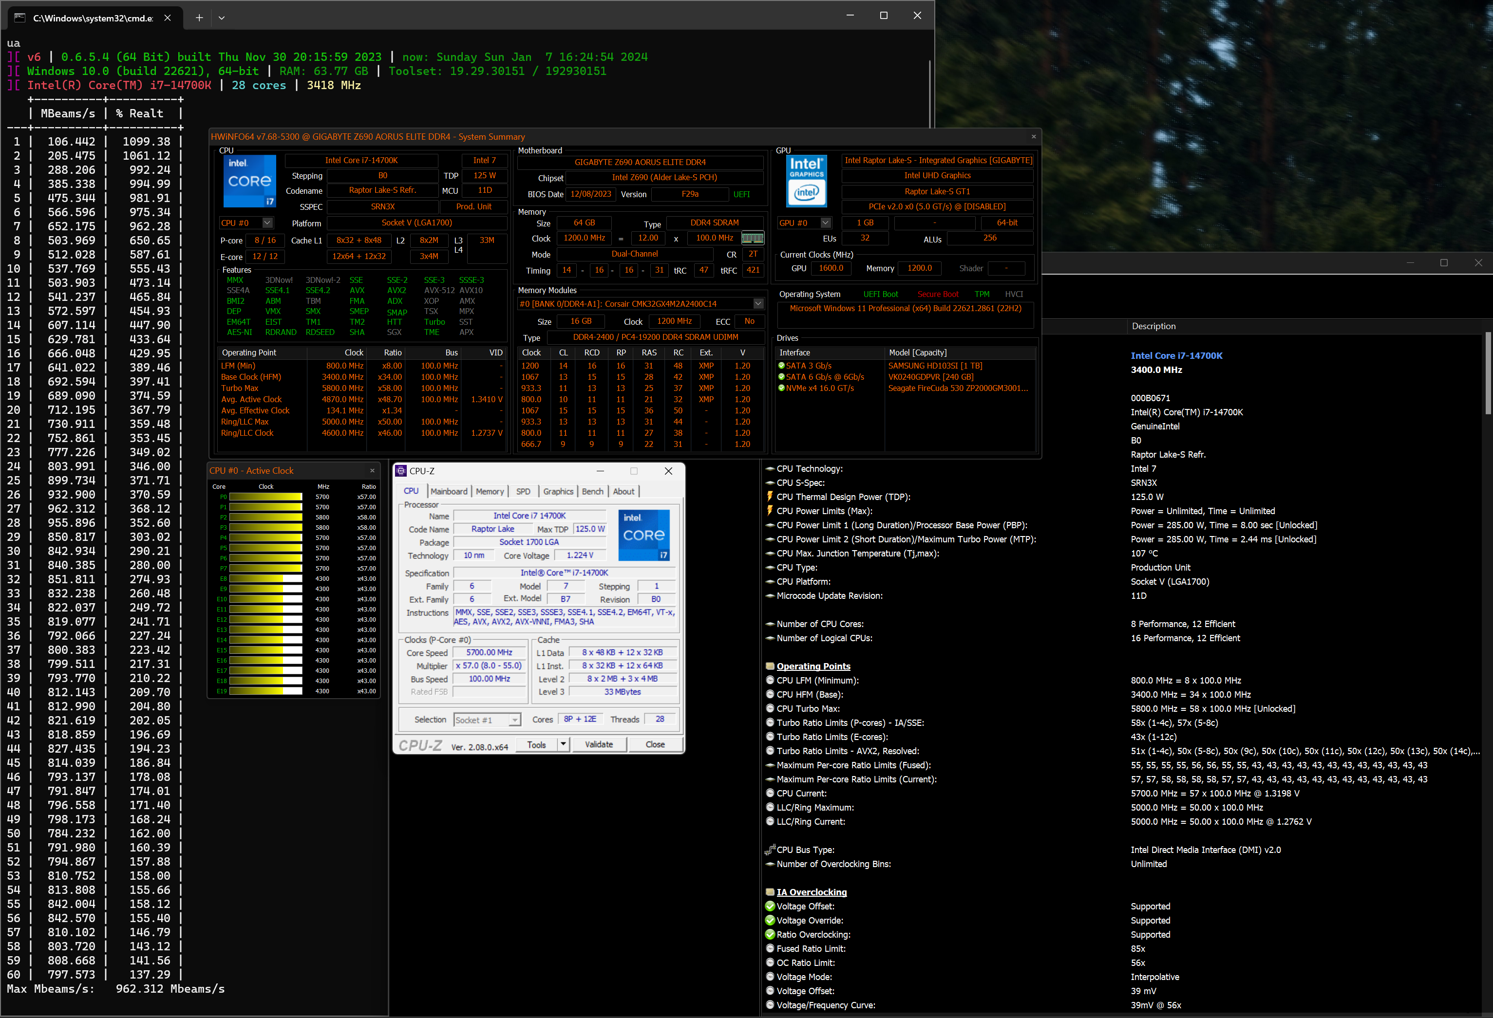Click the cmd terminal tab icon
This screenshot has height=1018, width=1493.
(x=20, y=18)
